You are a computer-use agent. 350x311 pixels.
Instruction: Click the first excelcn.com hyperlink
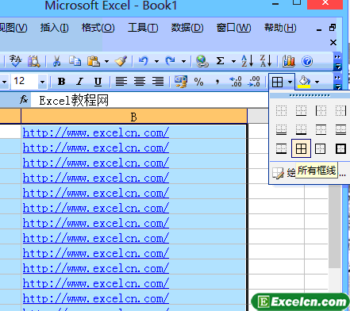[x=96, y=132]
